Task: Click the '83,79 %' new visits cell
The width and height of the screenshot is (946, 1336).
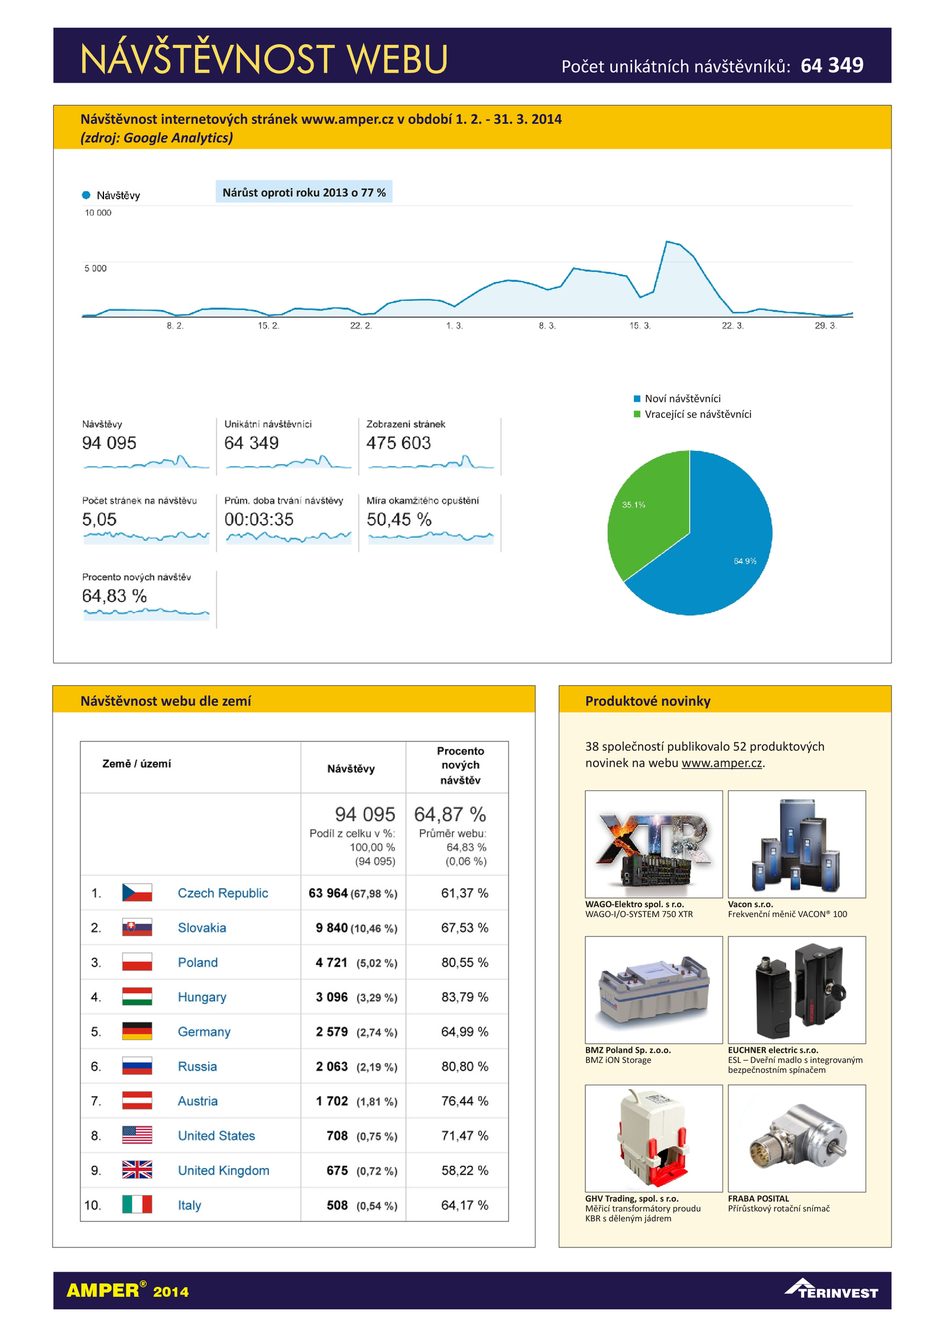Action: [465, 997]
